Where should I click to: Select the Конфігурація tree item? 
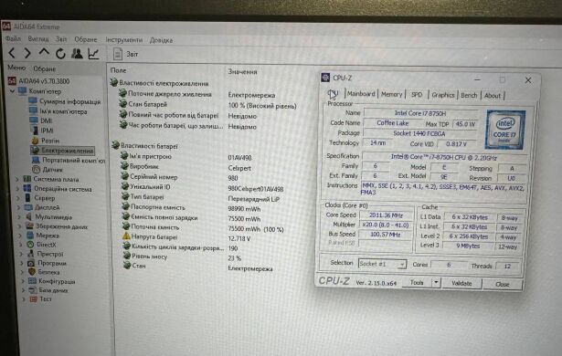coord(57,281)
